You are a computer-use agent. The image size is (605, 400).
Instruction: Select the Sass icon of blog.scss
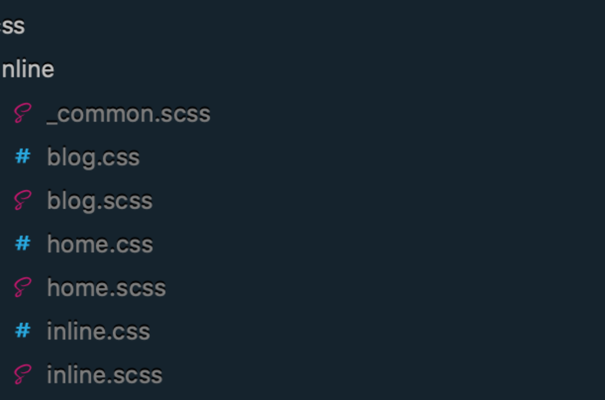[x=22, y=200]
